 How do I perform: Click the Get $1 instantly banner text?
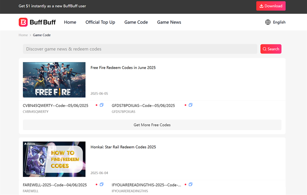[x=52, y=6]
